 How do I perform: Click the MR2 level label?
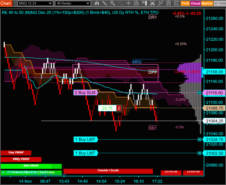pos(137,62)
